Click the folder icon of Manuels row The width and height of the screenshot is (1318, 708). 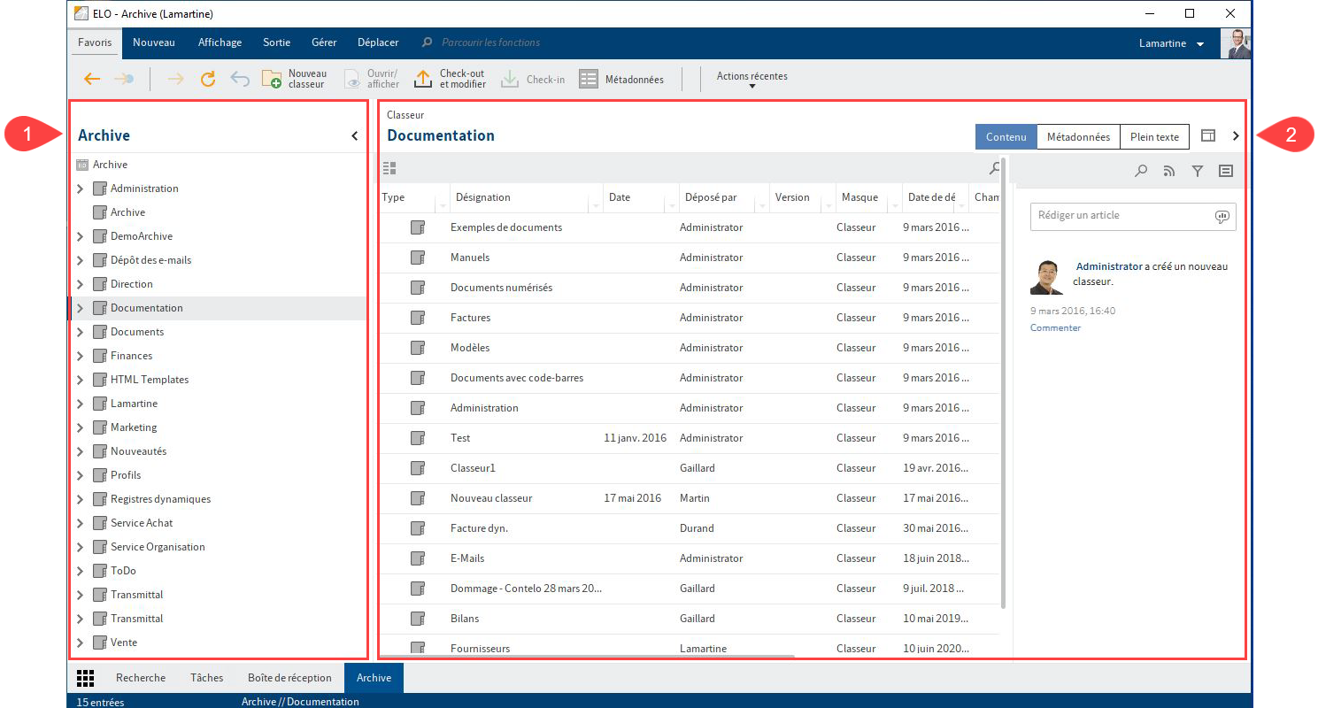[418, 258]
